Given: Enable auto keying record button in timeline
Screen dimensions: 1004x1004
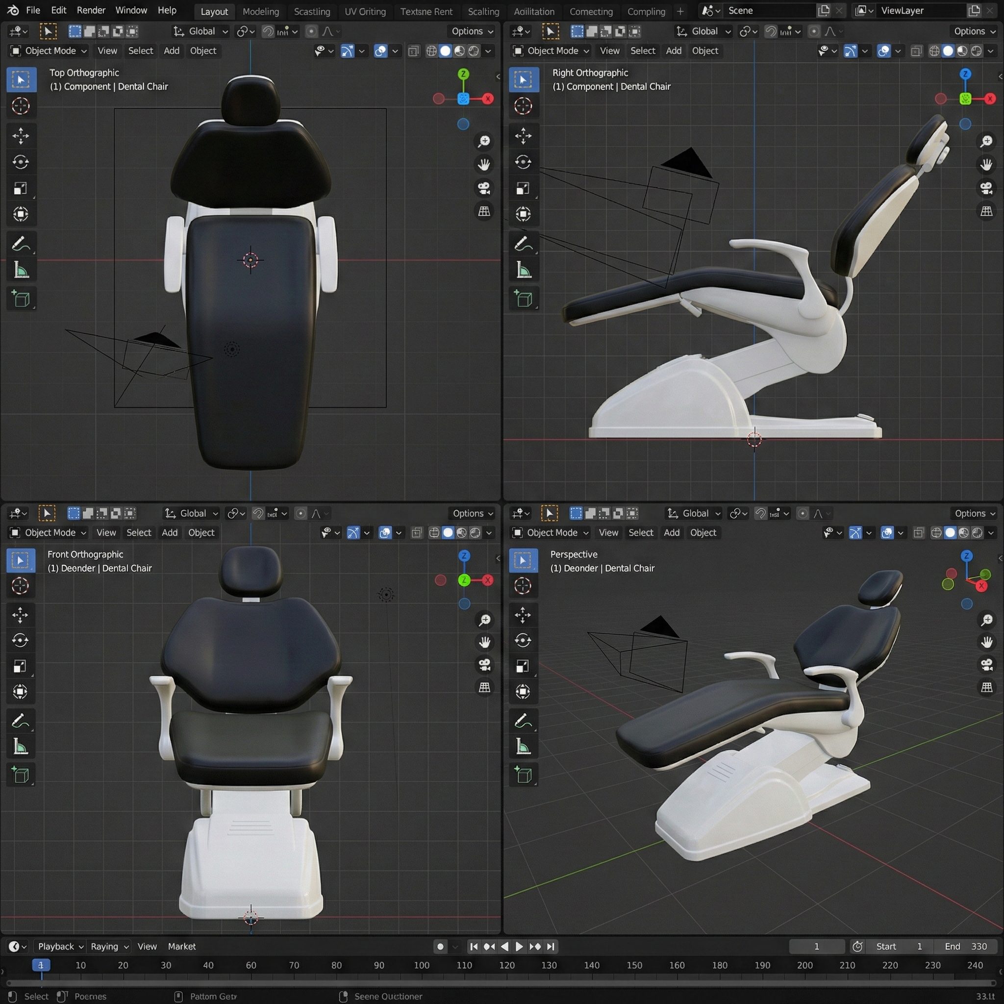Looking at the screenshot, I should coord(440,946).
